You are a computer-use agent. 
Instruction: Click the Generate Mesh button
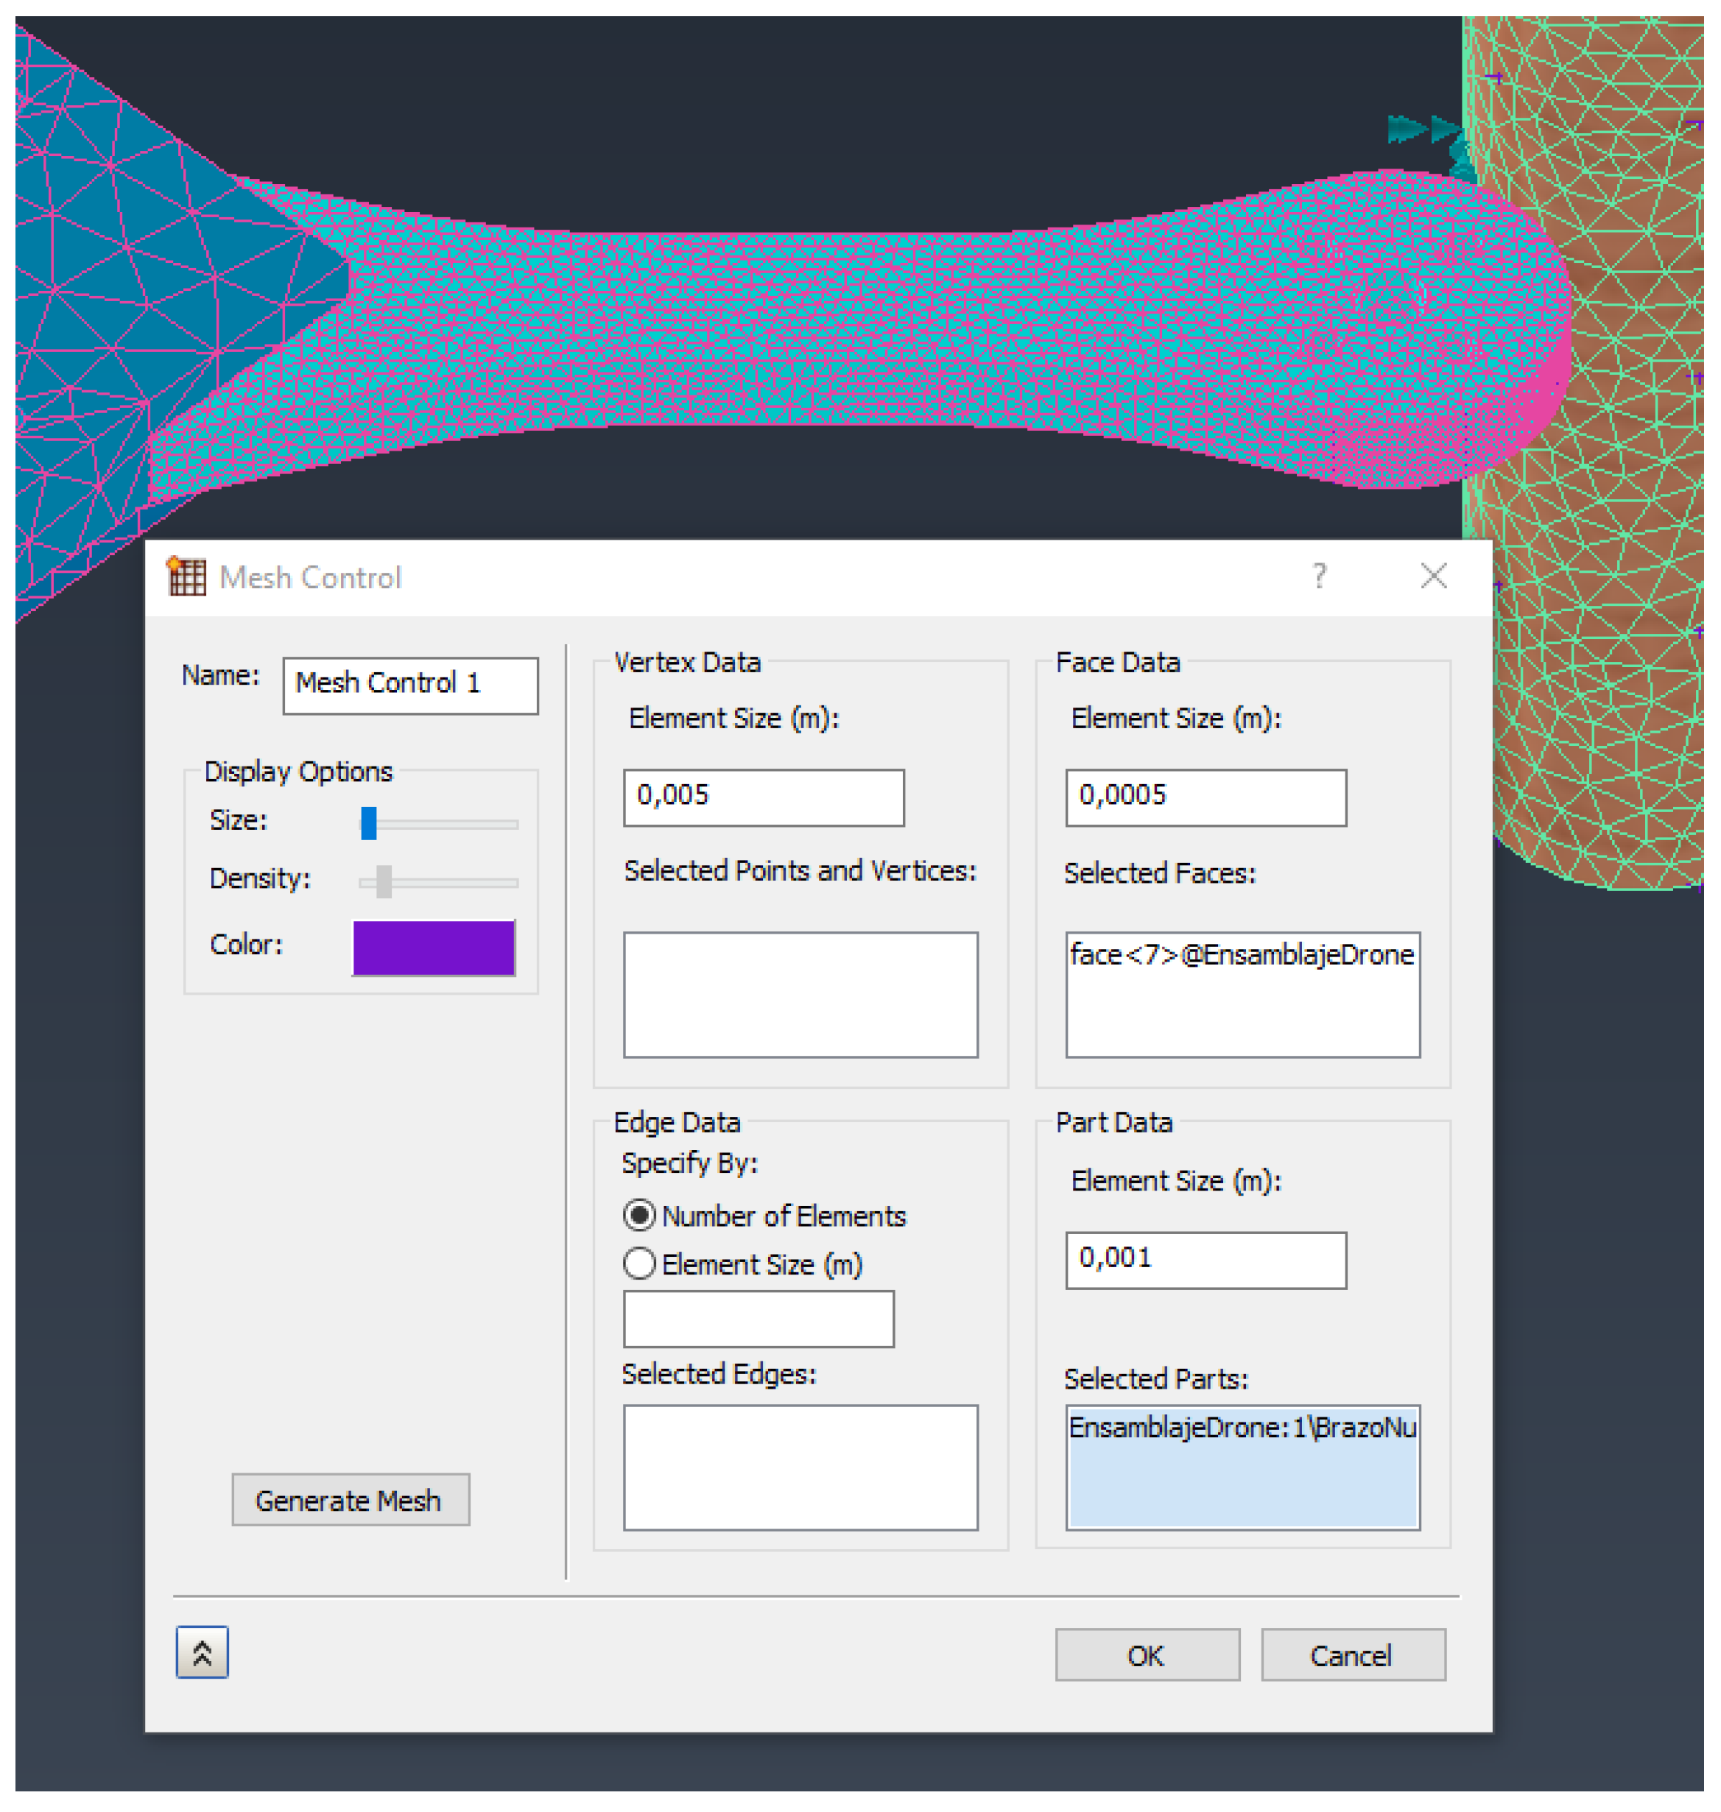click(x=350, y=1501)
